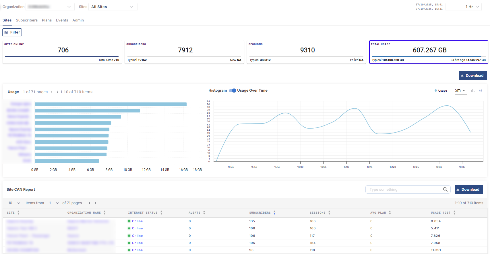Toggle the Usage legend series
Viewport: 490px width, 254px height.
pos(441,91)
